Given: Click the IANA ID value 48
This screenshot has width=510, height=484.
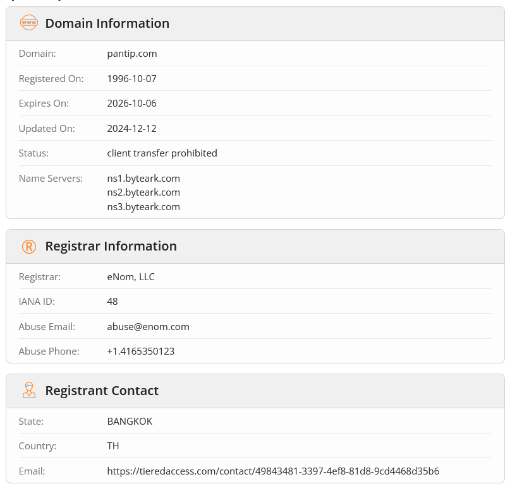Looking at the screenshot, I should click(112, 301).
